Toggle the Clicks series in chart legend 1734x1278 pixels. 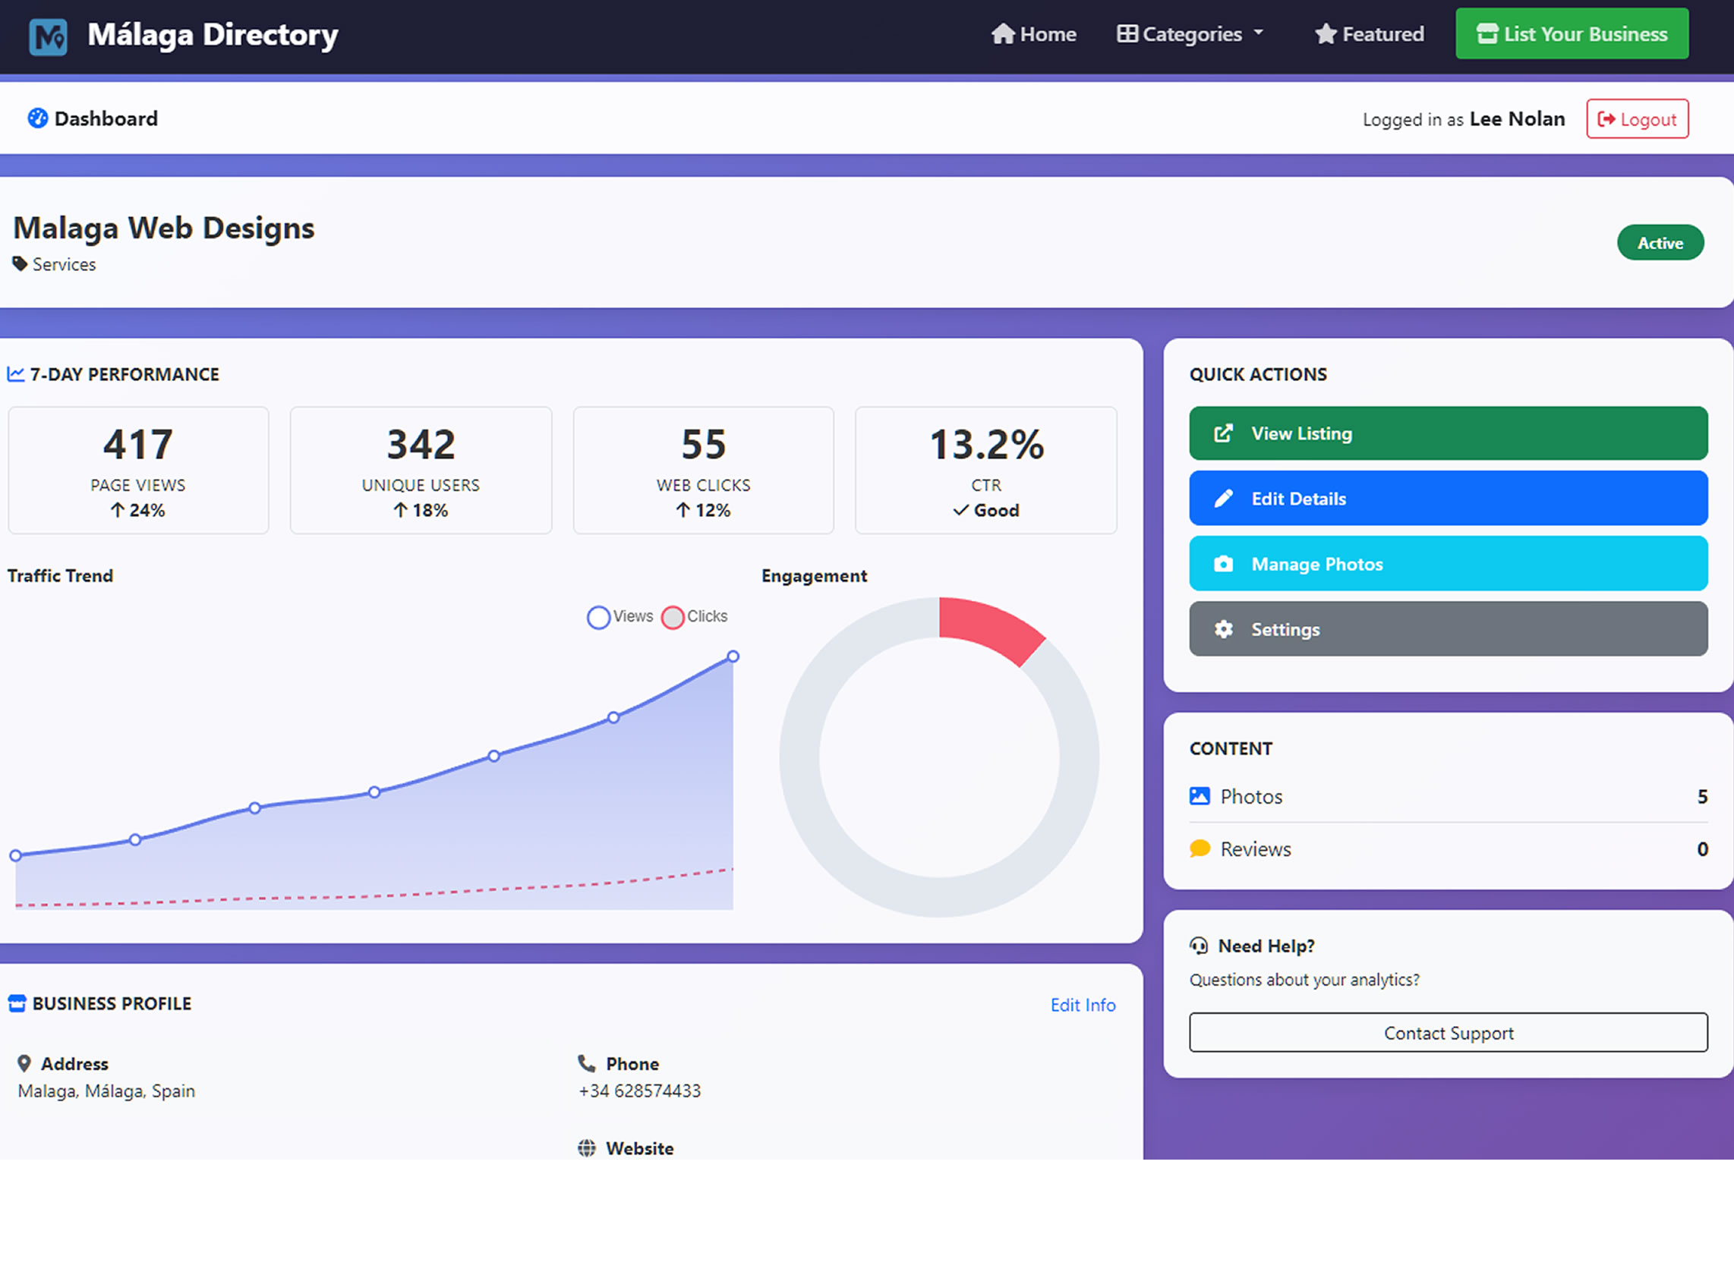pos(695,616)
